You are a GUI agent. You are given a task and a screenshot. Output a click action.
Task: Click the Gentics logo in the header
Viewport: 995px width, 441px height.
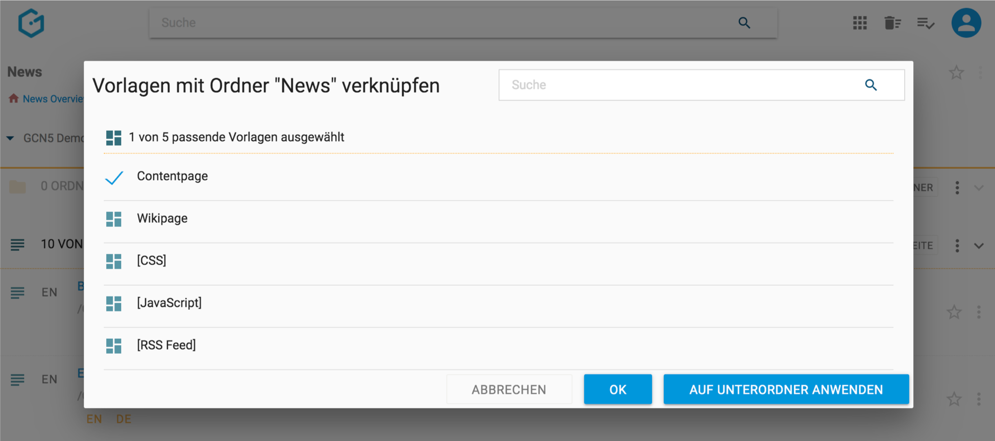click(x=31, y=23)
